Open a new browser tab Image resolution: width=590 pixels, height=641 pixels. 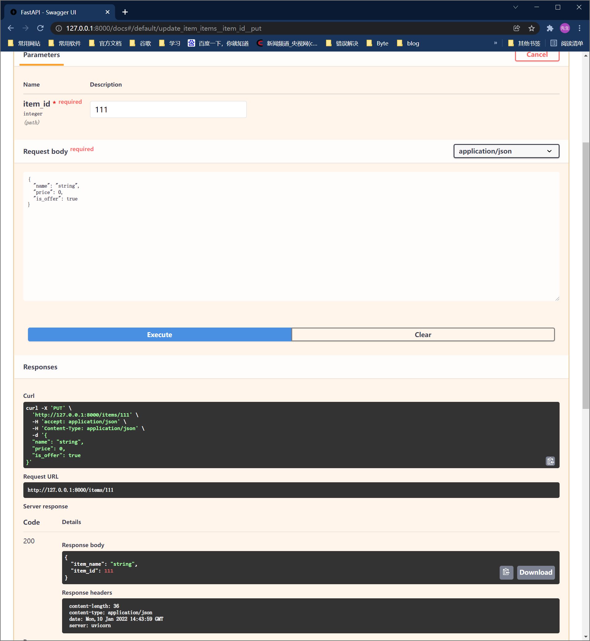125,12
